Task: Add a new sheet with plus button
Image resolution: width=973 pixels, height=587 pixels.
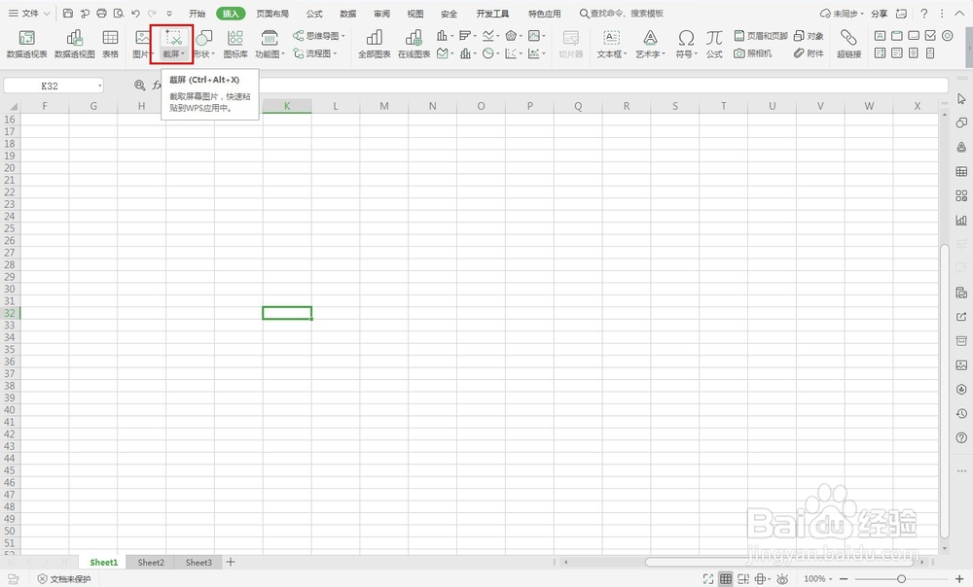Action: click(231, 562)
